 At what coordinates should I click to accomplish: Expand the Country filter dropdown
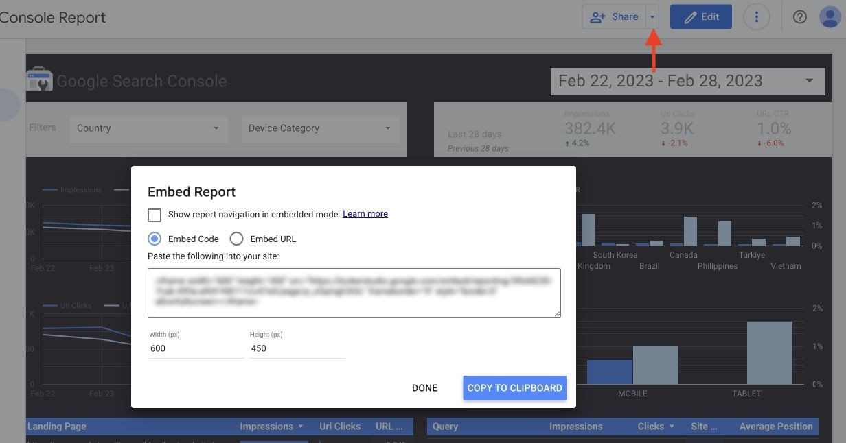point(148,128)
